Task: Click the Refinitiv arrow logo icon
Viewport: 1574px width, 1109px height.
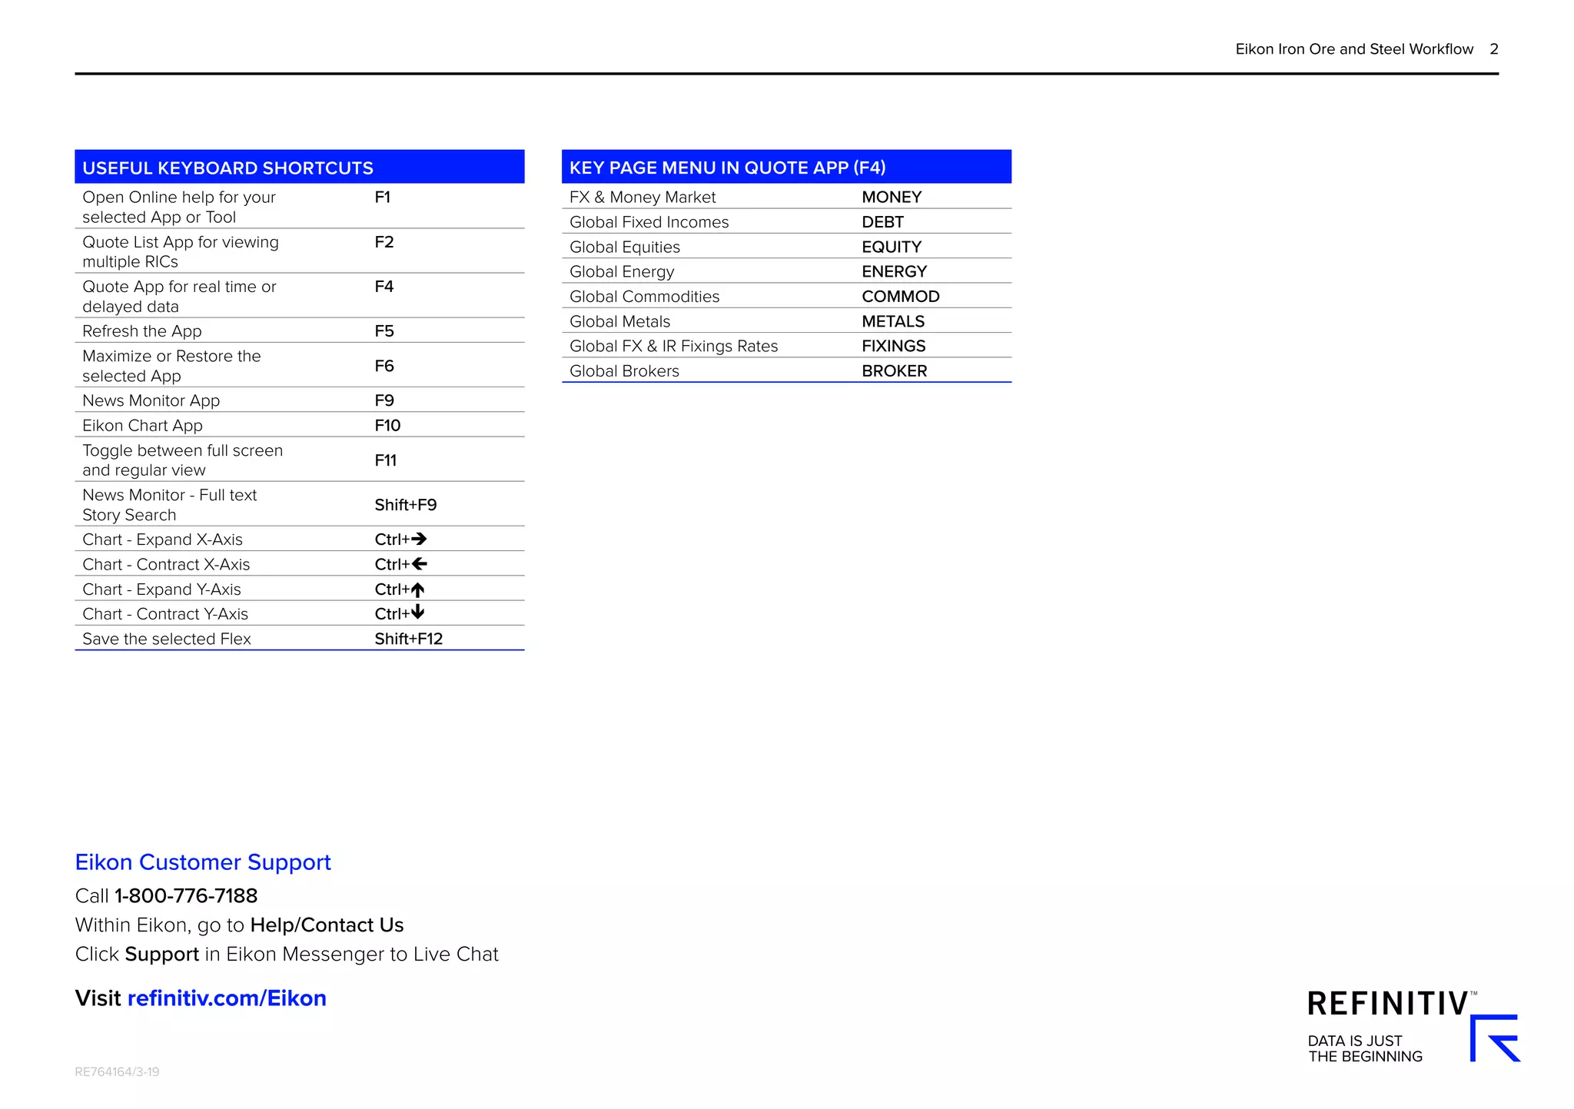Action: click(1495, 1038)
